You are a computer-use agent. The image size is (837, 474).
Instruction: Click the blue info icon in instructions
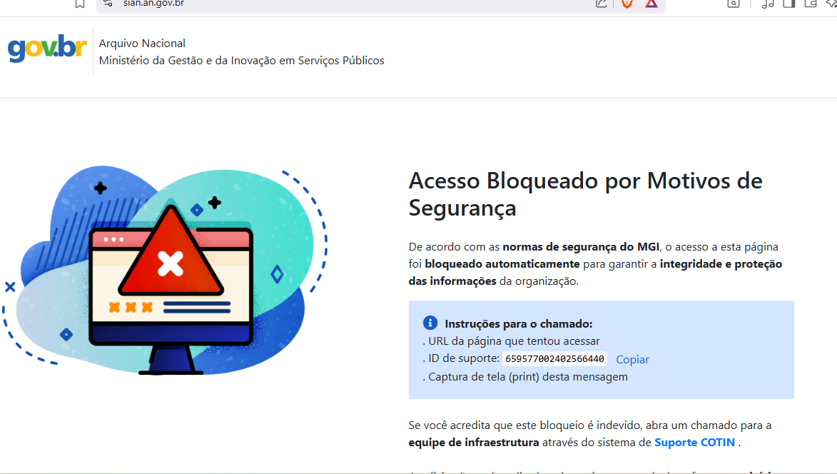click(x=430, y=323)
